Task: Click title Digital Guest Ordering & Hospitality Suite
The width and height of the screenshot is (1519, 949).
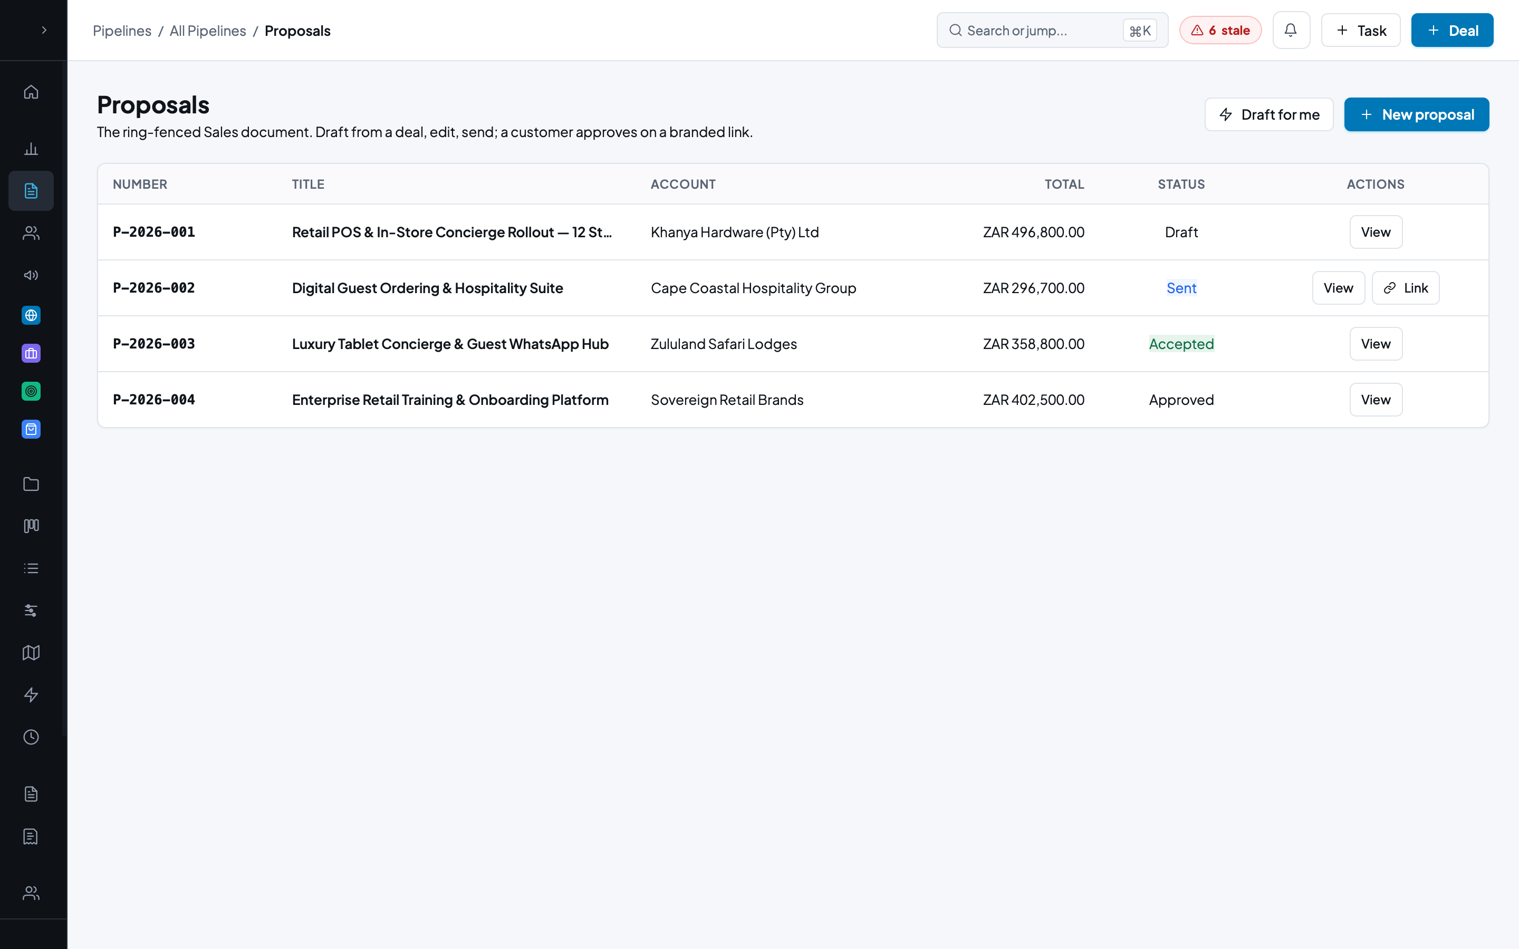Action: click(x=427, y=288)
